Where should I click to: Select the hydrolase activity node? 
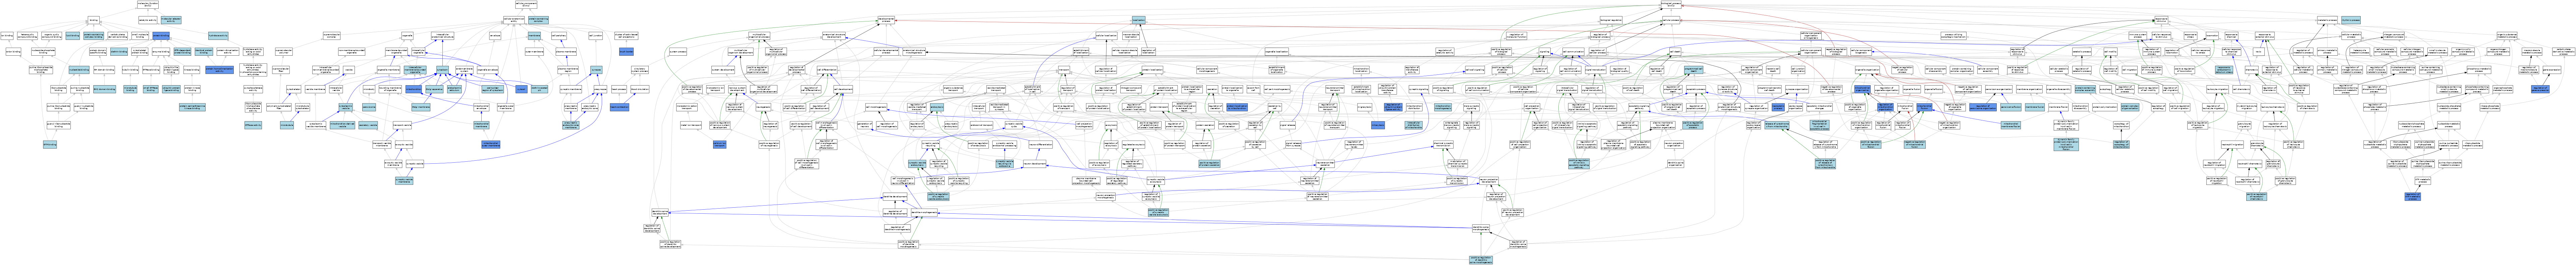tap(218, 36)
